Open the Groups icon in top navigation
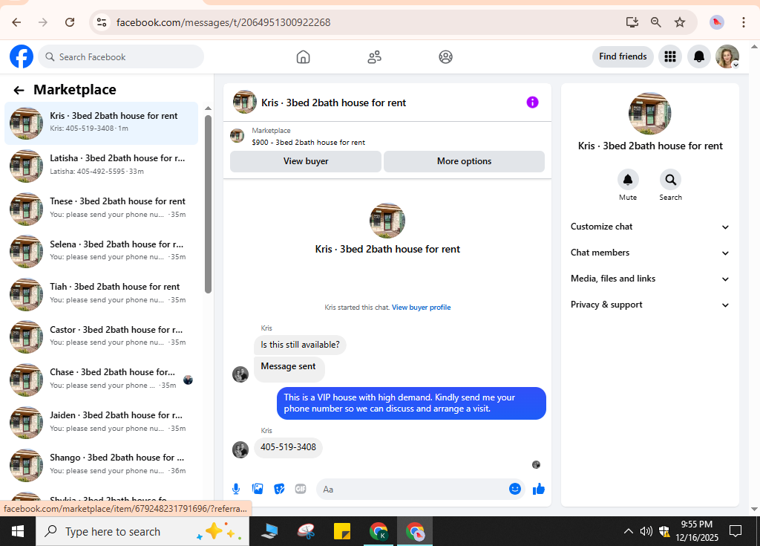Viewport: 760px width, 546px height. click(x=445, y=56)
